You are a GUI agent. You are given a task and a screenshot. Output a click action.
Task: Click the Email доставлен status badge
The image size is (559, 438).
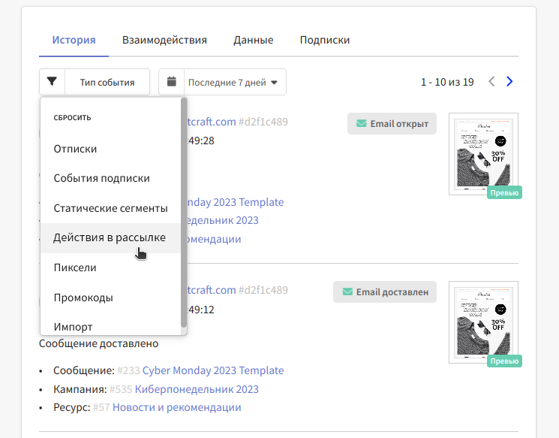(x=384, y=292)
